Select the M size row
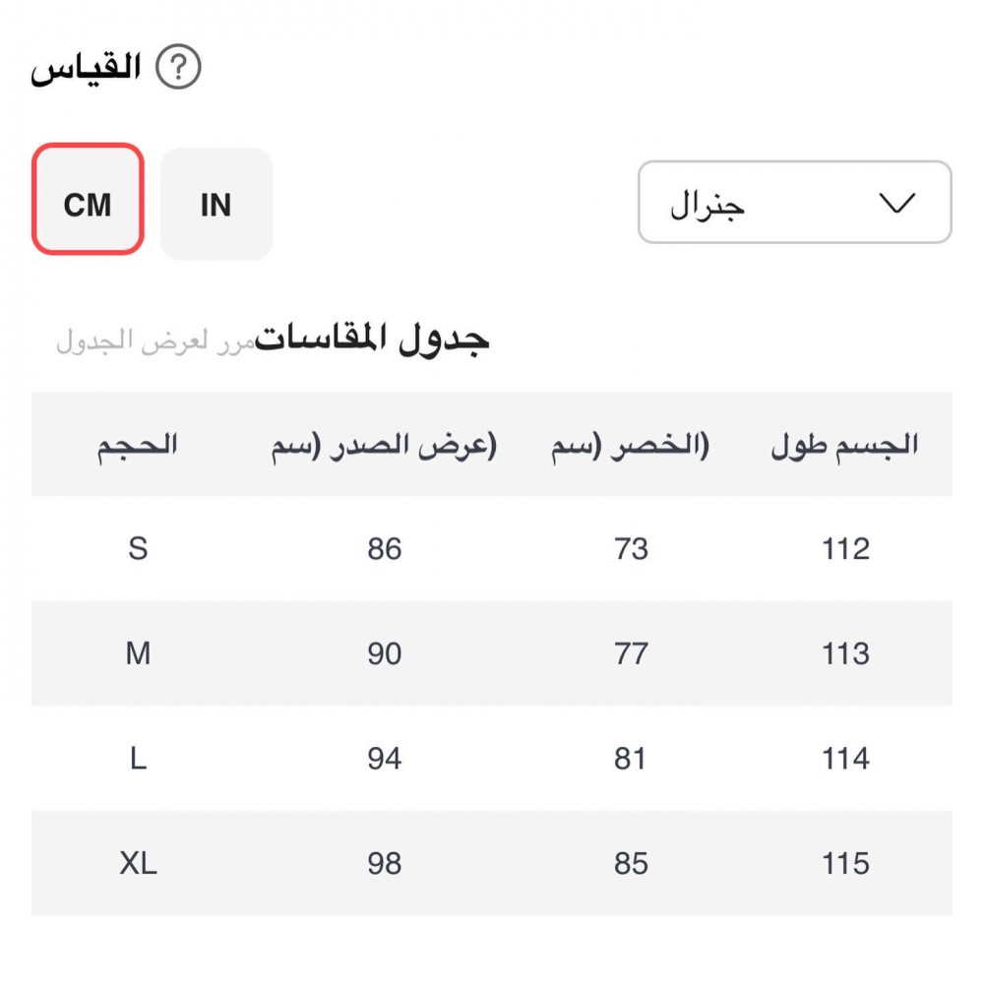This screenshot has height=984, width=984. point(138,653)
